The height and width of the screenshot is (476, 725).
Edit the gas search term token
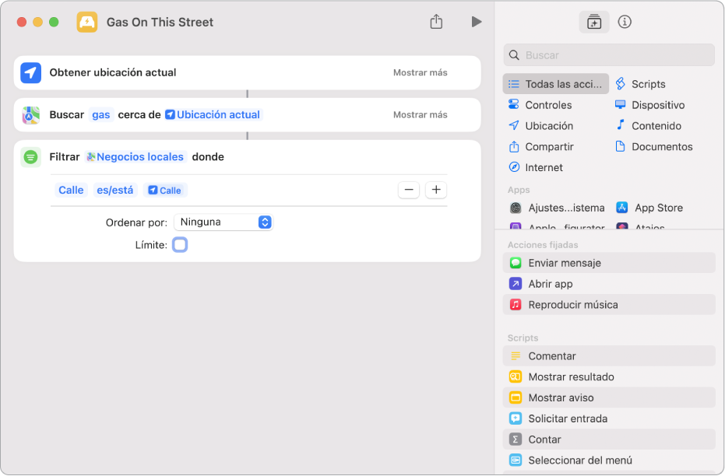point(100,114)
